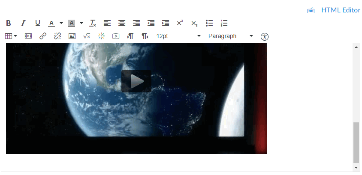Open the text color dropdown arrow
362x175 pixels.
pos(61,23)
